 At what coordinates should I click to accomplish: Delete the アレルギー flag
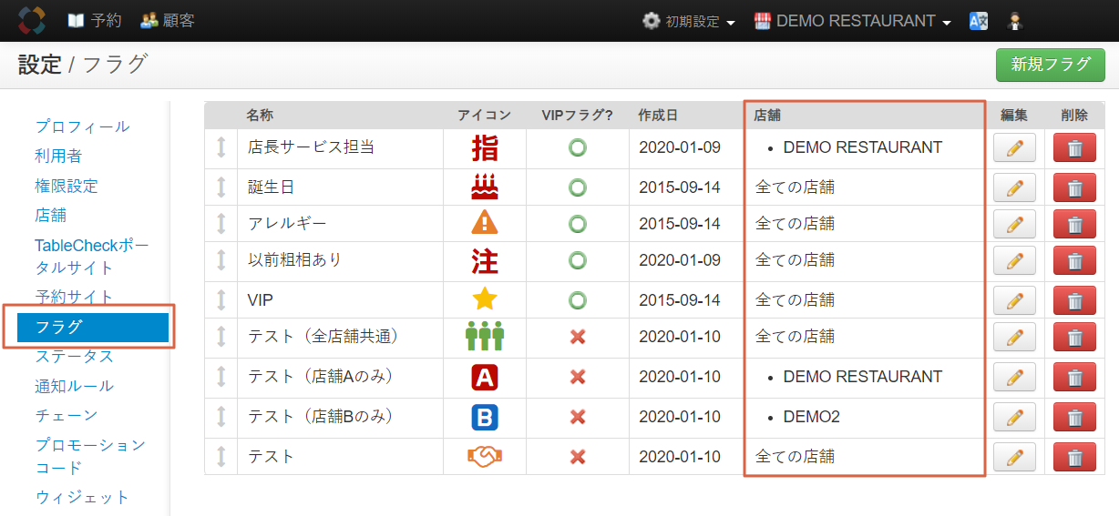coord(1074,224)
